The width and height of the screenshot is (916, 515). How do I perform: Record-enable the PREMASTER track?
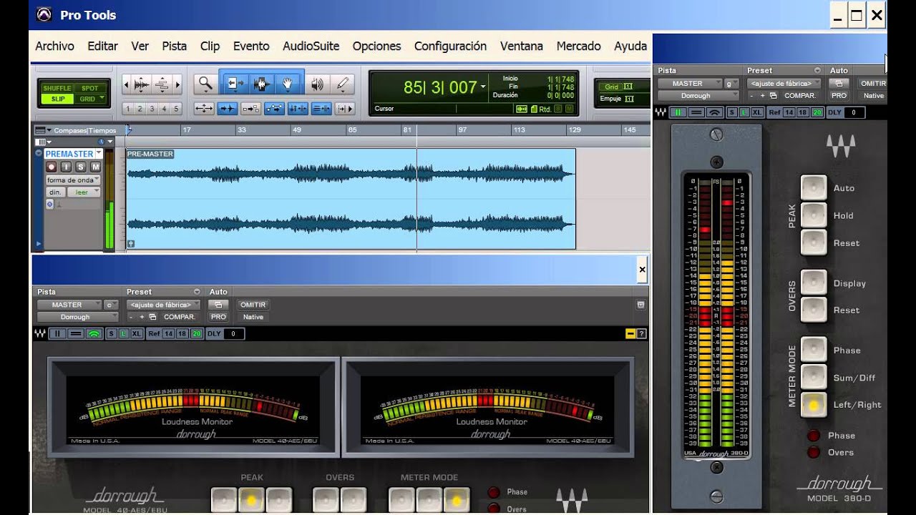coord(51,167)
